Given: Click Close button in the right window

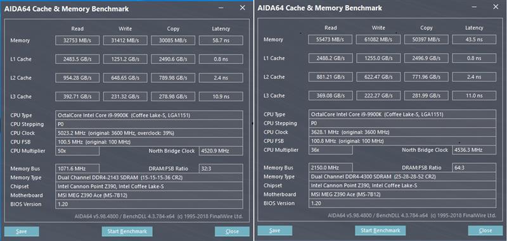Looking at the screenshot, I should (485, 230).
